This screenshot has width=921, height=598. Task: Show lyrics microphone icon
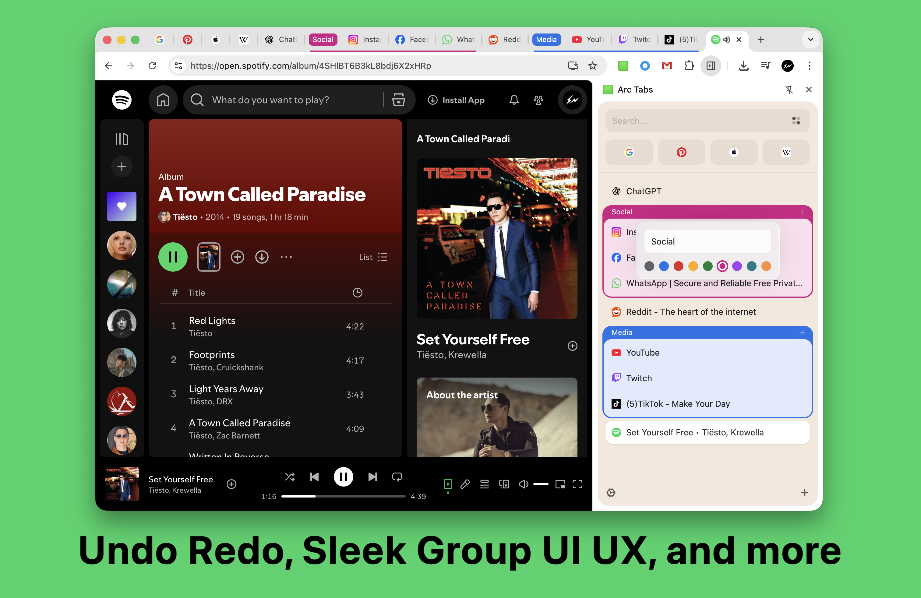coord(465,484)
